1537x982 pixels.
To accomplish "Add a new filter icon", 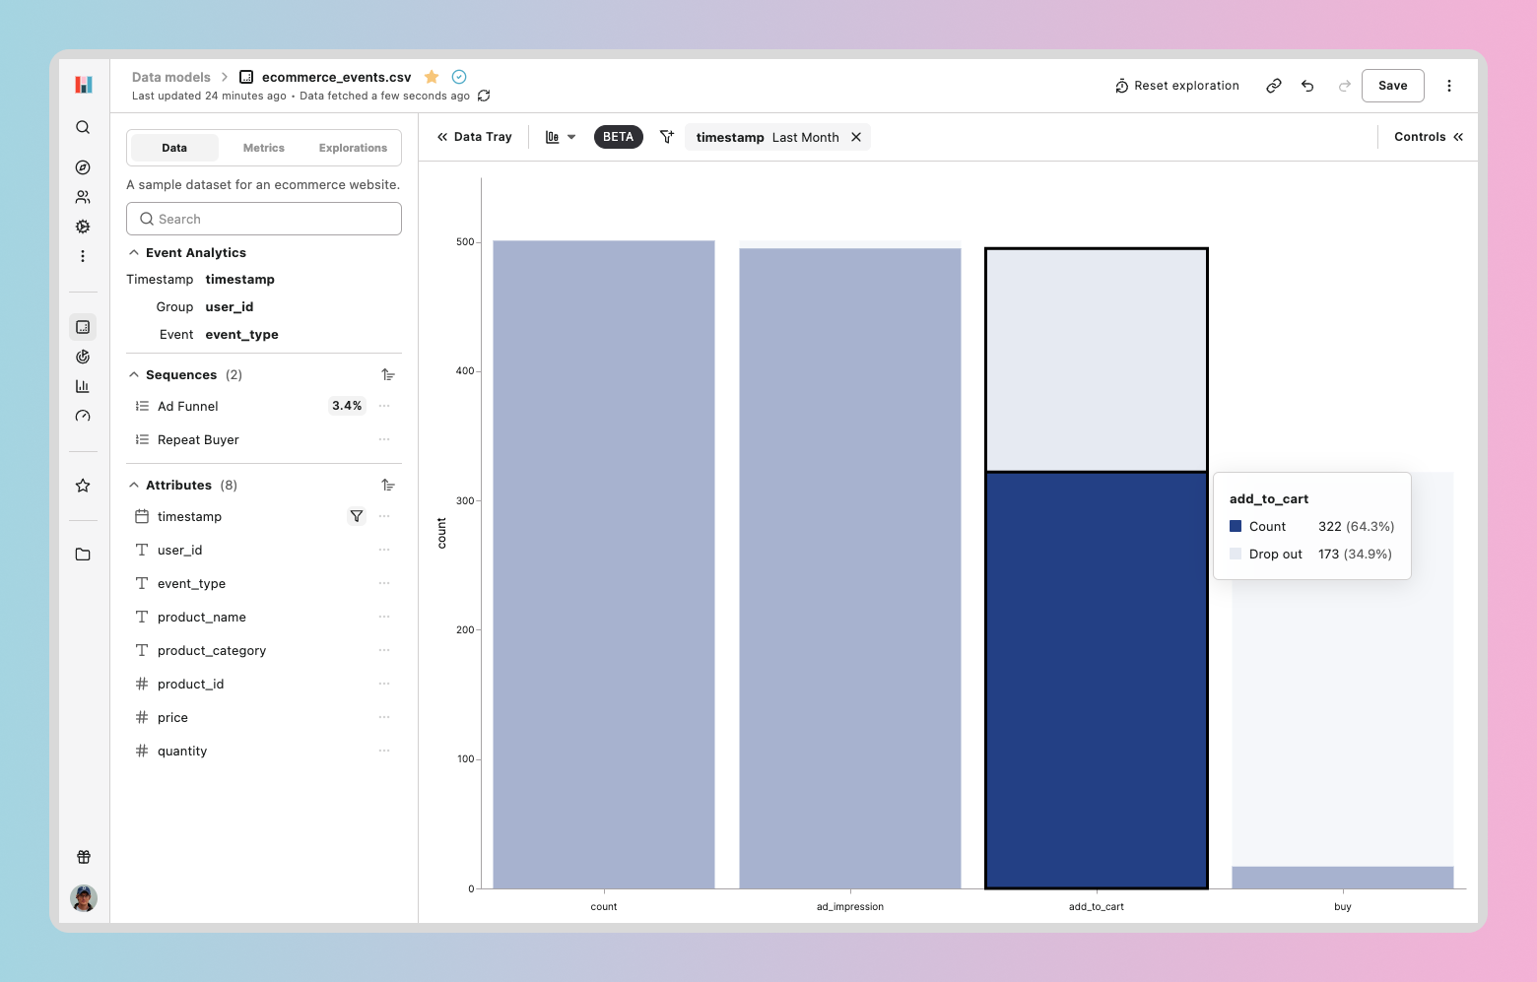I will click(667, 137).
